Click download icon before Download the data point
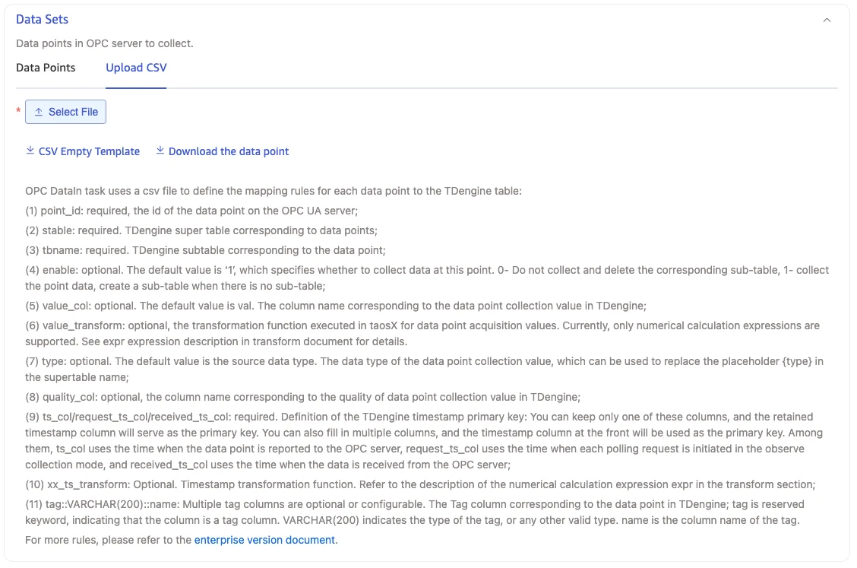857x568 pixels. pyautogui.click(x=160, y=151)
